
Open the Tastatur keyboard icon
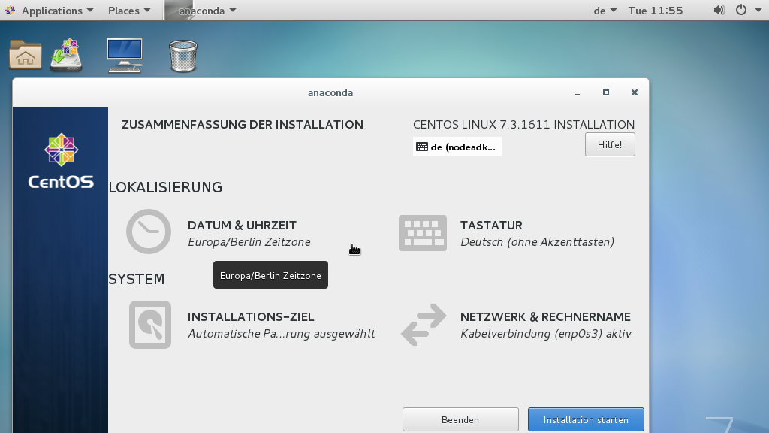click(423, 233)
